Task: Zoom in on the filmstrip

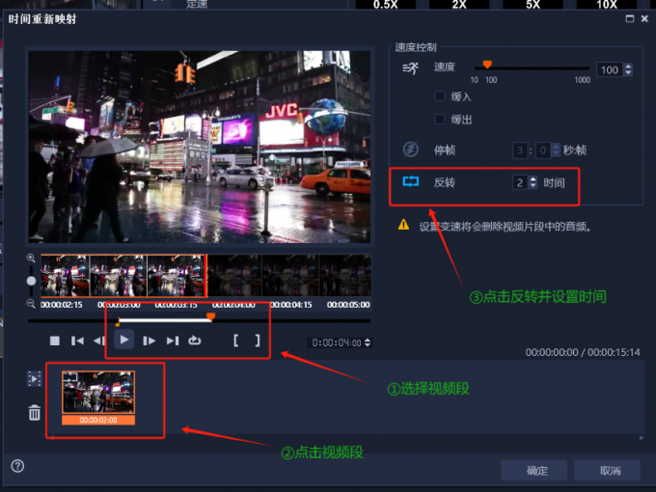Action: pos(31,258)
